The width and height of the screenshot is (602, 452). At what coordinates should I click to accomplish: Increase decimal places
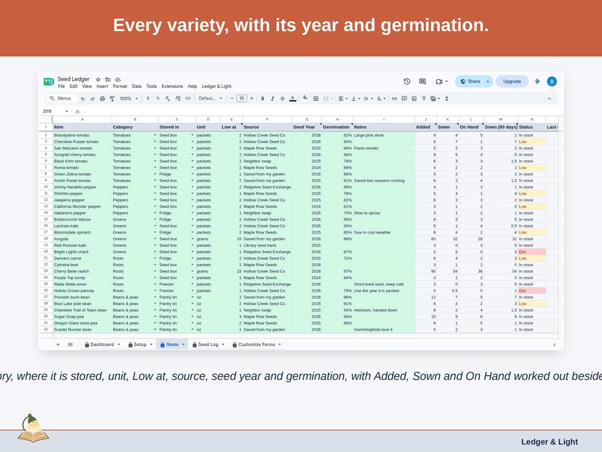pyautogui.click(x=177, y=99)
